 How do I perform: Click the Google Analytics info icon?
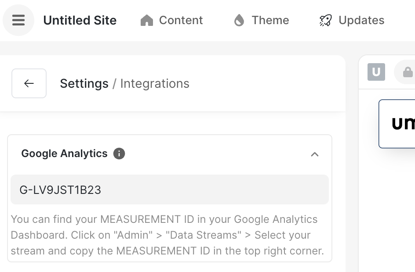coord(119,154)
